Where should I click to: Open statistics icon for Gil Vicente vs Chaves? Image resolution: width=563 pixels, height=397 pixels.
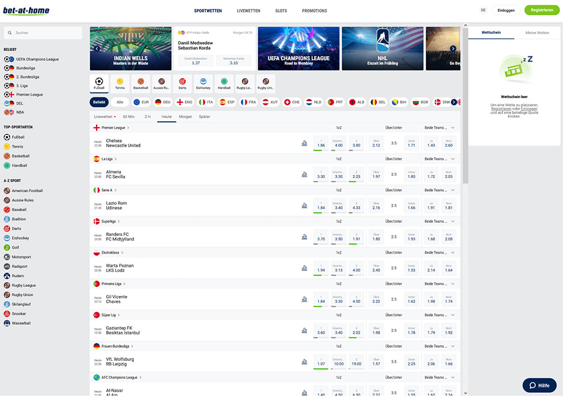click(x=305, y=299)
